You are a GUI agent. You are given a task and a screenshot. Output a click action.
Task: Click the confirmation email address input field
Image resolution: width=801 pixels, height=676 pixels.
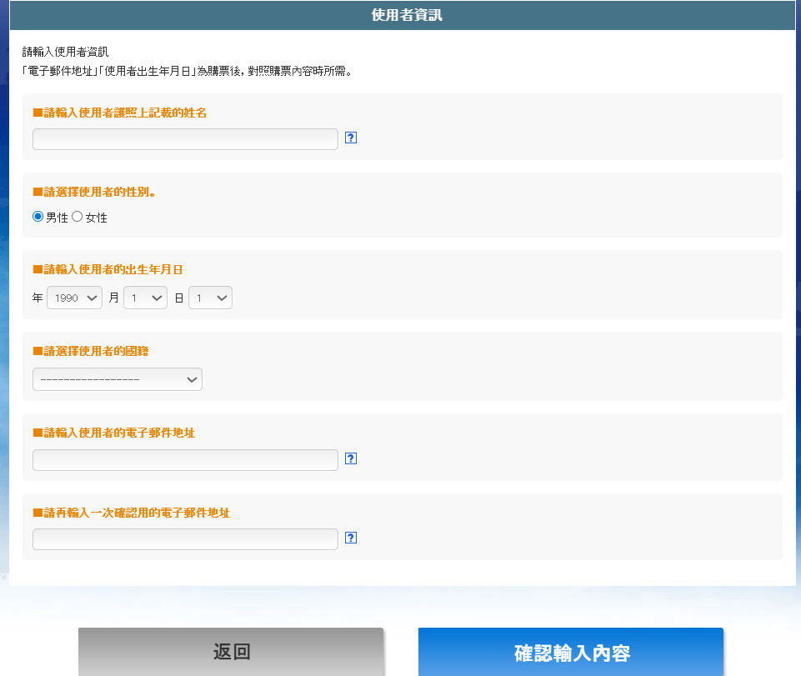click(x=185, y=539)
